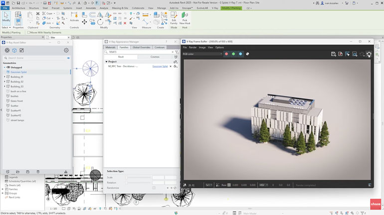Open the Options menu in Frame Buffer

click(219, 48)
